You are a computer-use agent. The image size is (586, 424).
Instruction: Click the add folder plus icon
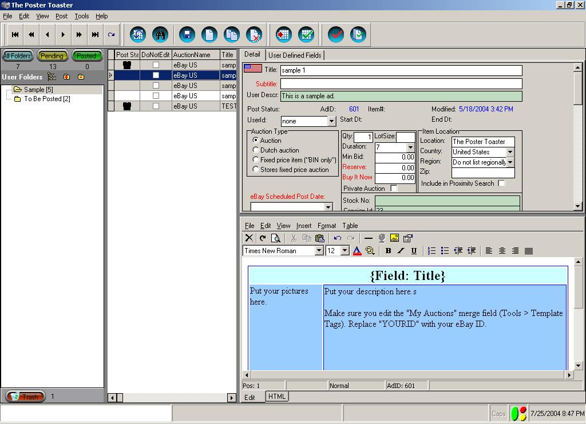click(x=66, y=77)
